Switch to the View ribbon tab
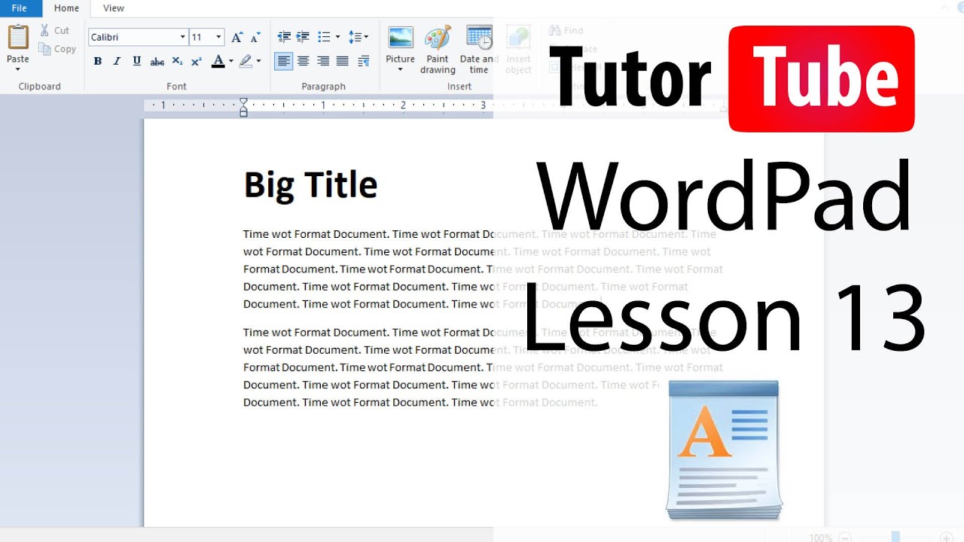 (x=114, y=8)
